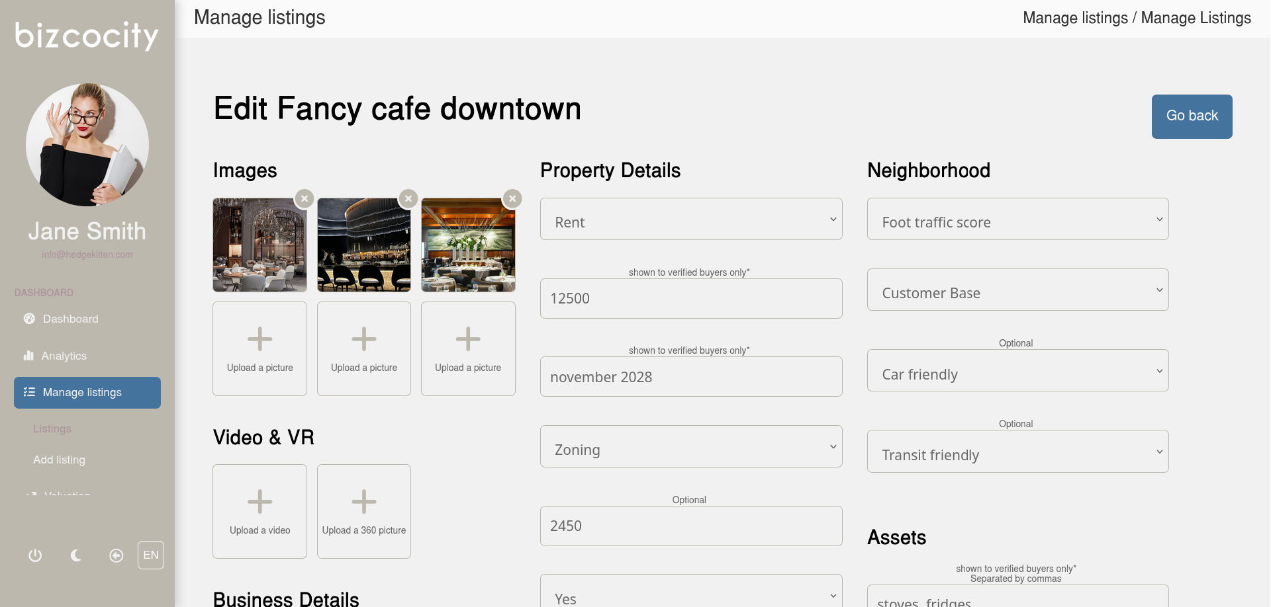The height and width of the screenshot is (607, 1271).
Task: Click the field containing 12500
Action: click(x=691, y=299)
